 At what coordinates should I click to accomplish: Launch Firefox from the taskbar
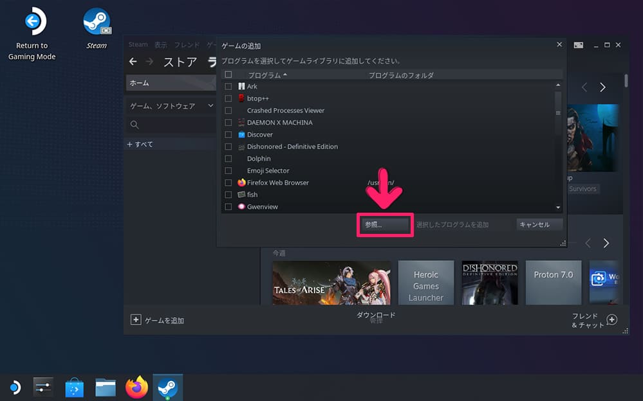[x=136, y=387]
